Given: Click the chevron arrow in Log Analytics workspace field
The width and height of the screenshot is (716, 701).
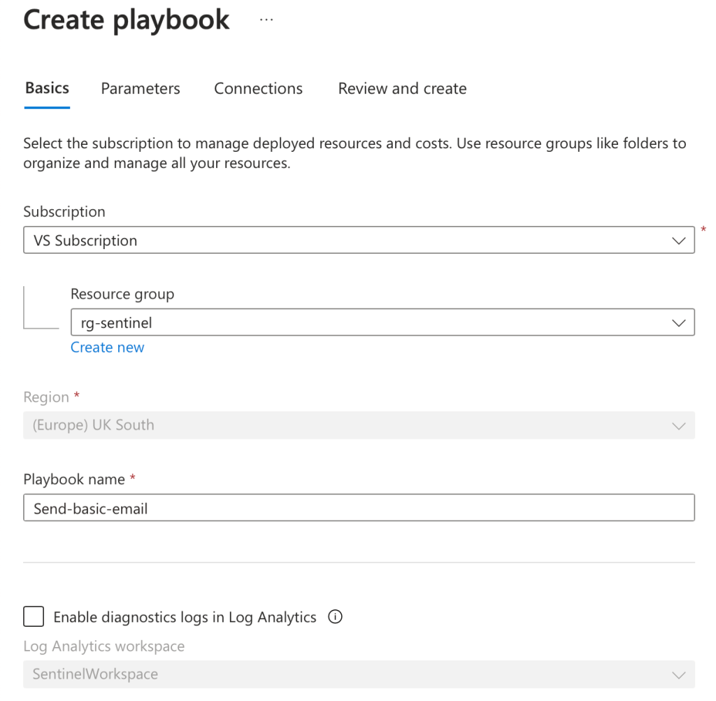Looking at the screenshot, I should coord(678,674).
